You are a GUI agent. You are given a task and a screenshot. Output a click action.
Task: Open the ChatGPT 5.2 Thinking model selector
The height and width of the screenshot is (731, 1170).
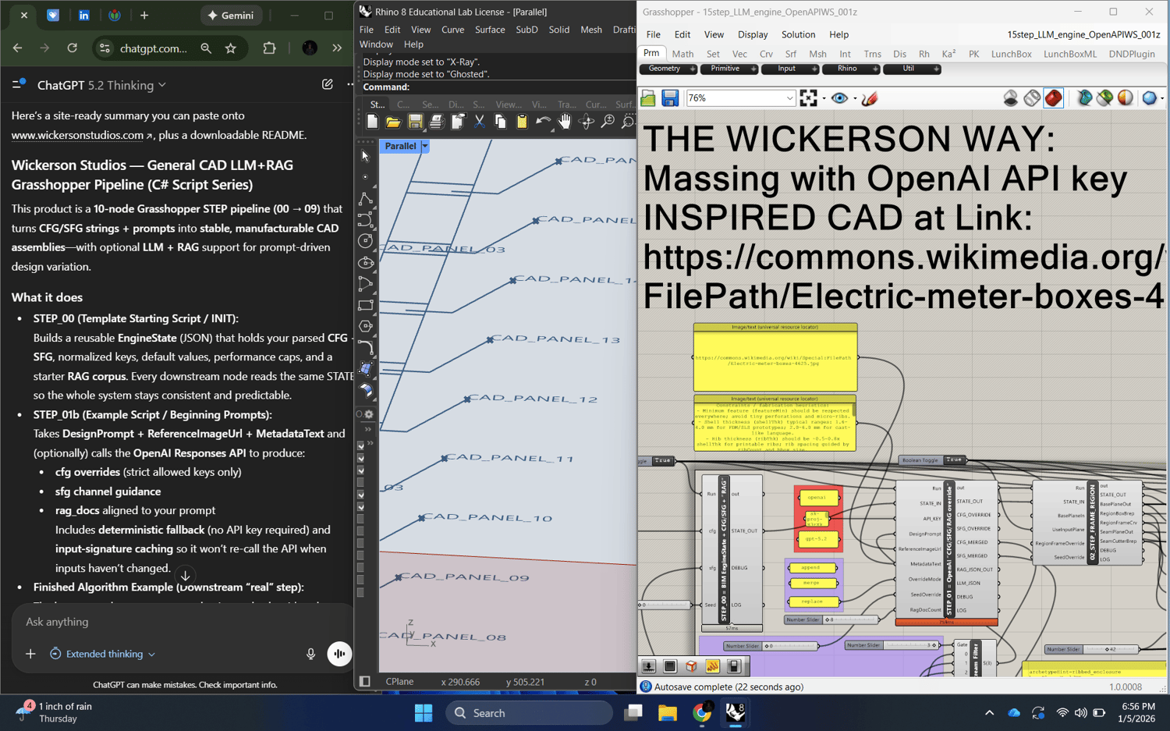(x=101, y=85)
